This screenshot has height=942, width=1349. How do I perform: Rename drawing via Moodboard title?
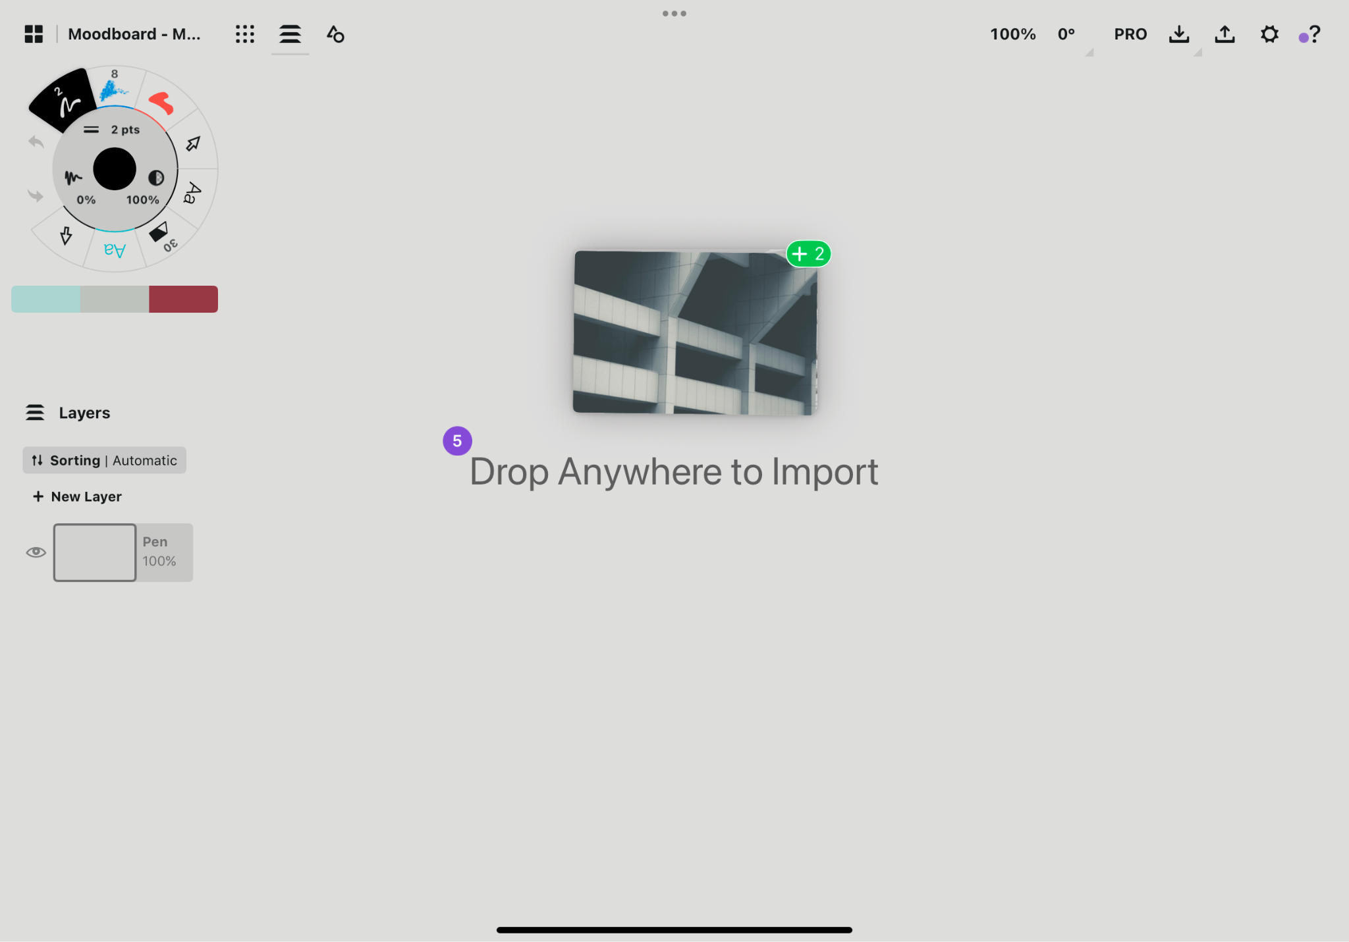(134, 34)
